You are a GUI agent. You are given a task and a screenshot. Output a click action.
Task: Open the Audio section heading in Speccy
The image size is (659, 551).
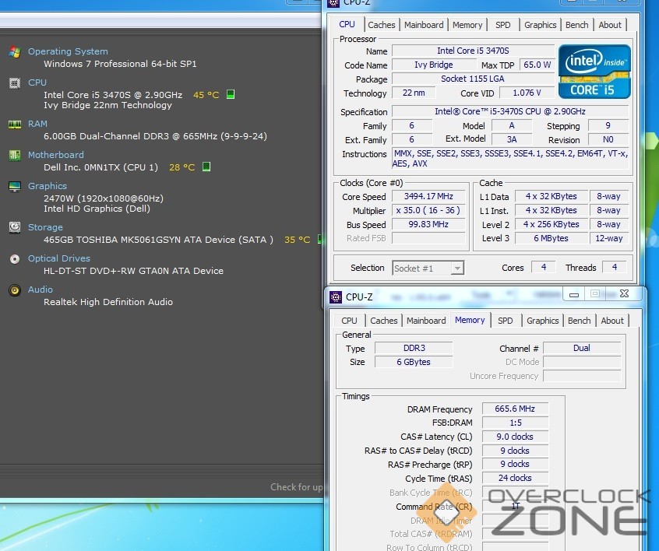pyautogui.click(x=41, y=290)
